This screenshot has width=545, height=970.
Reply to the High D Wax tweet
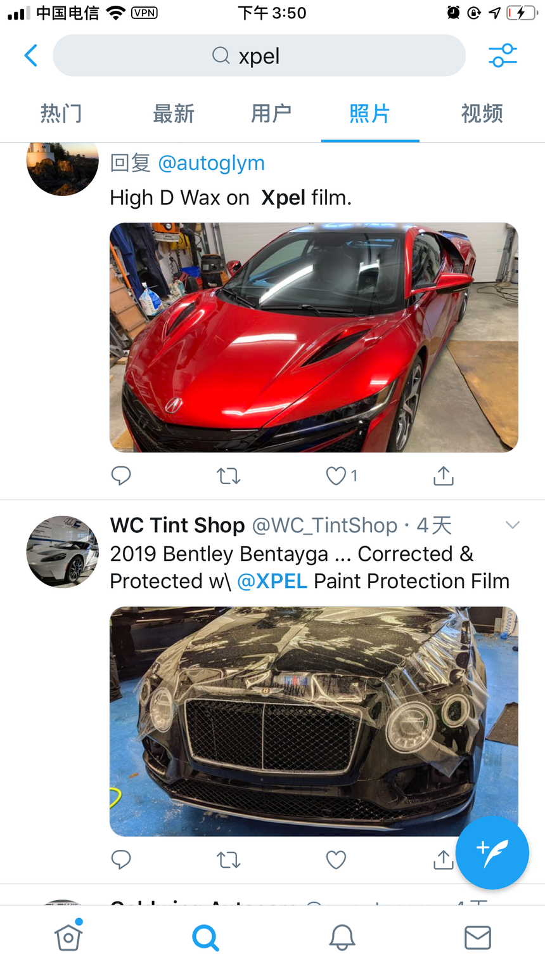121,476
